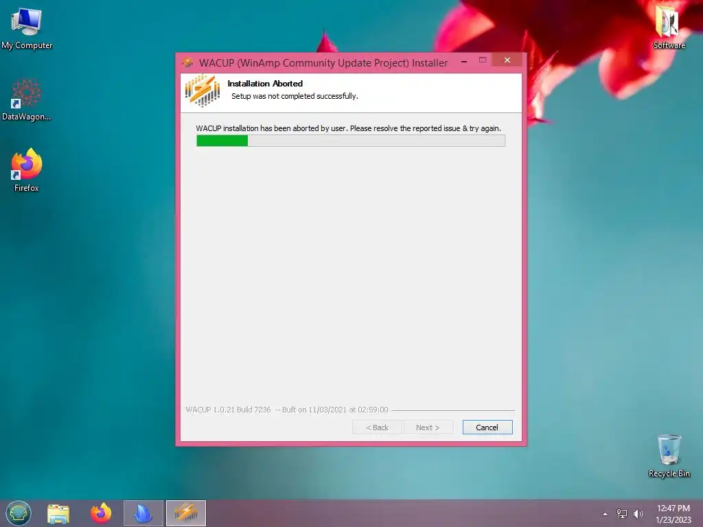The width and height of the screenshot is (703, 527).
Task: Click the disabled Next button
Action: [428, 427]
